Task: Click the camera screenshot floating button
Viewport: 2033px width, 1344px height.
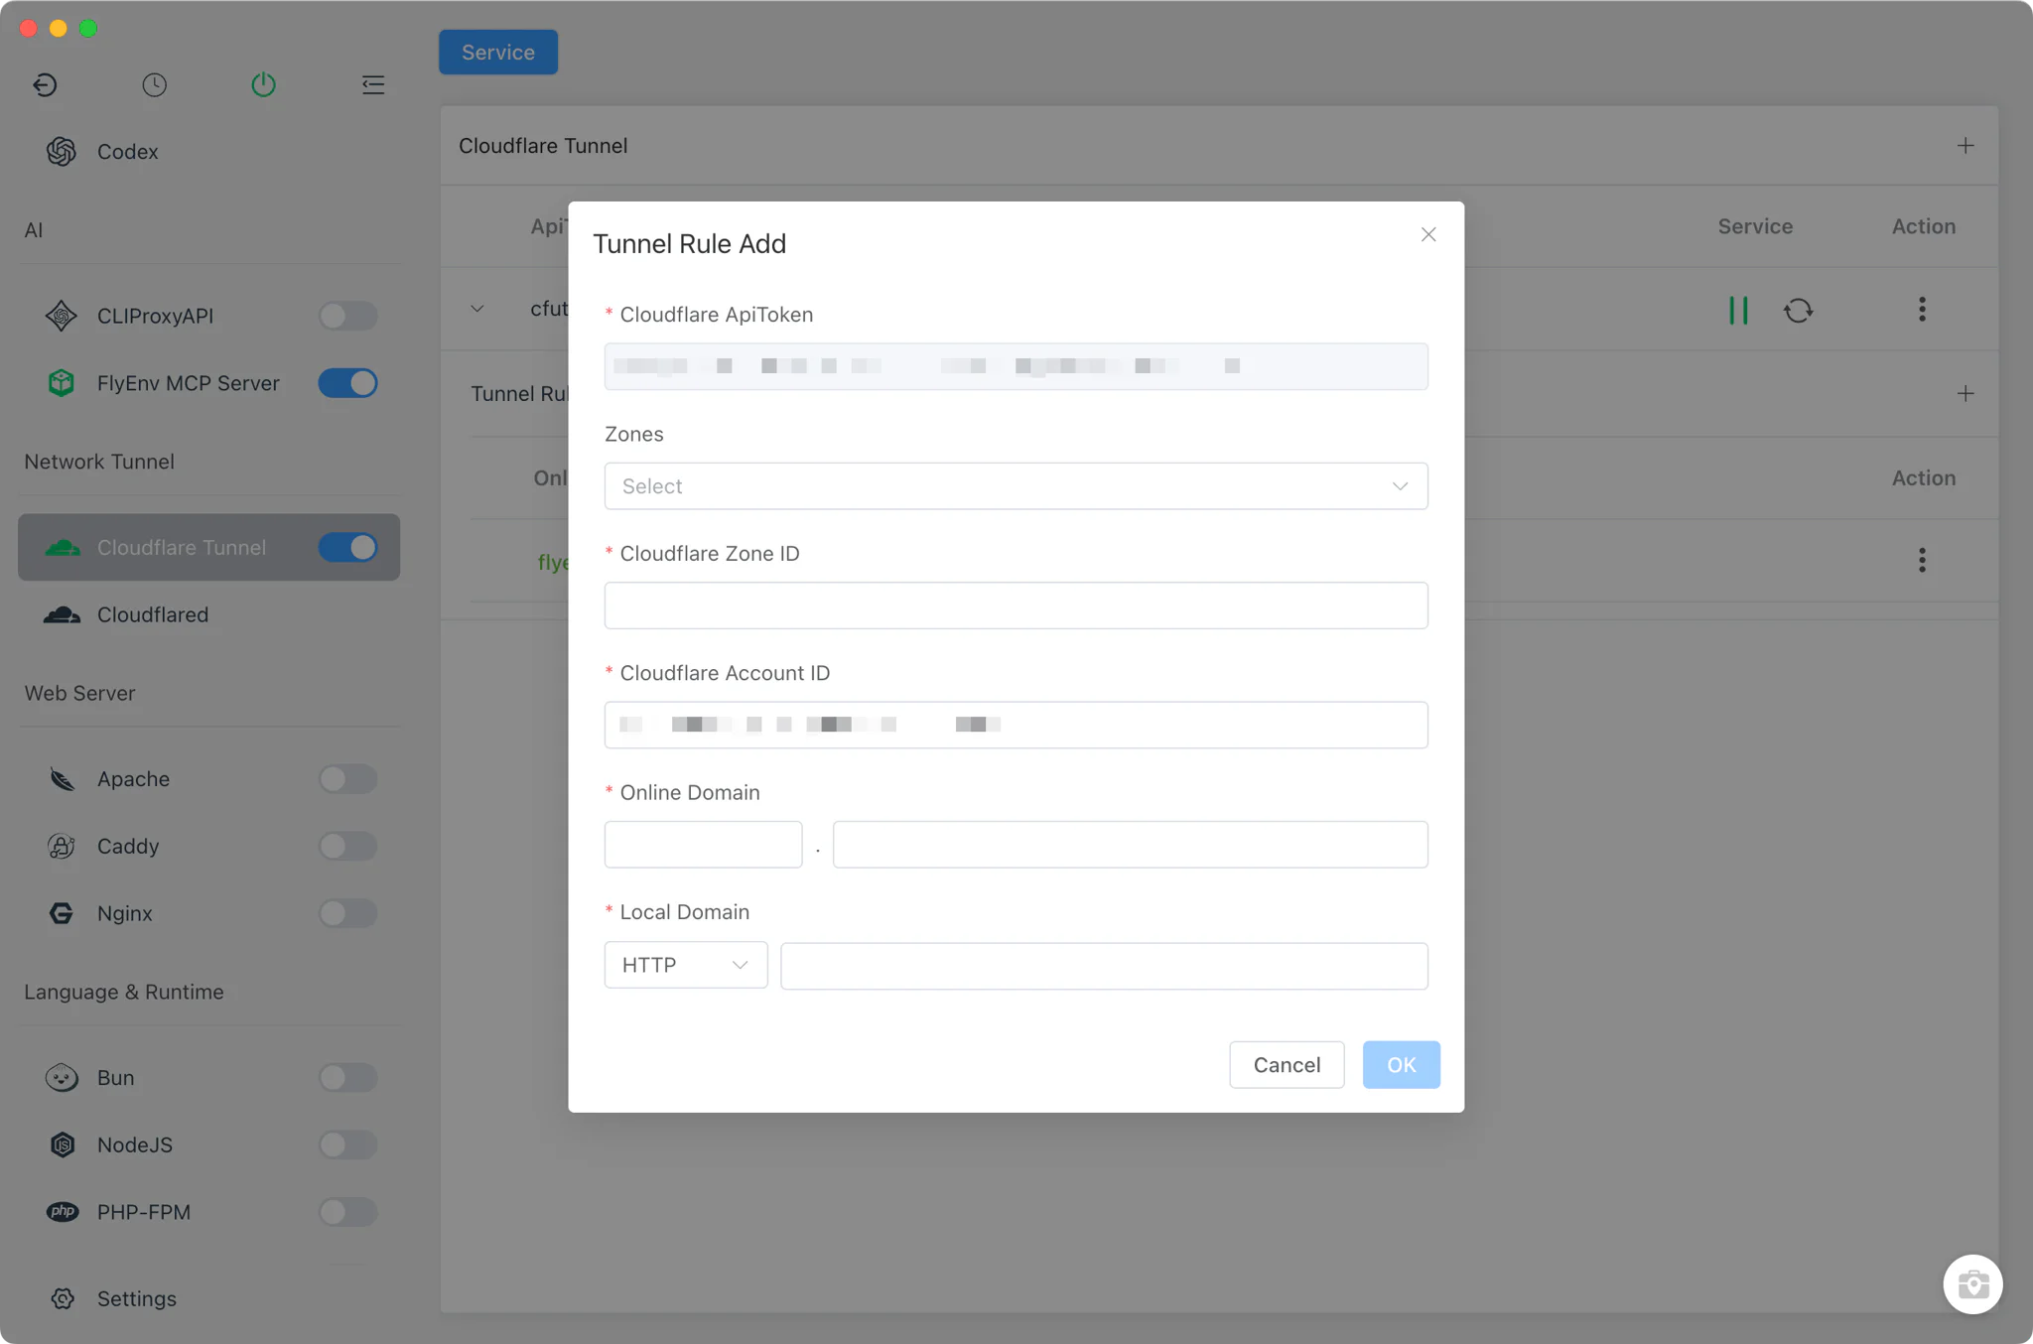Action: pyautogui.click(x=1972, y=1284)
